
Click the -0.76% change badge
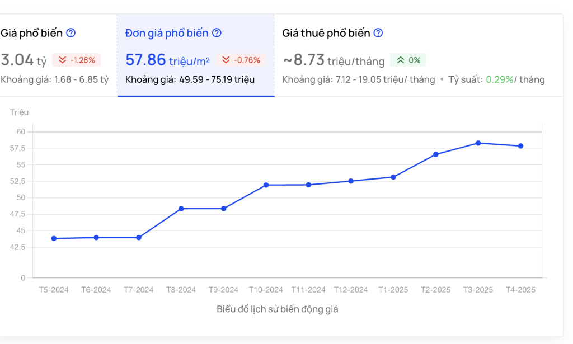(x=241, y=60)
